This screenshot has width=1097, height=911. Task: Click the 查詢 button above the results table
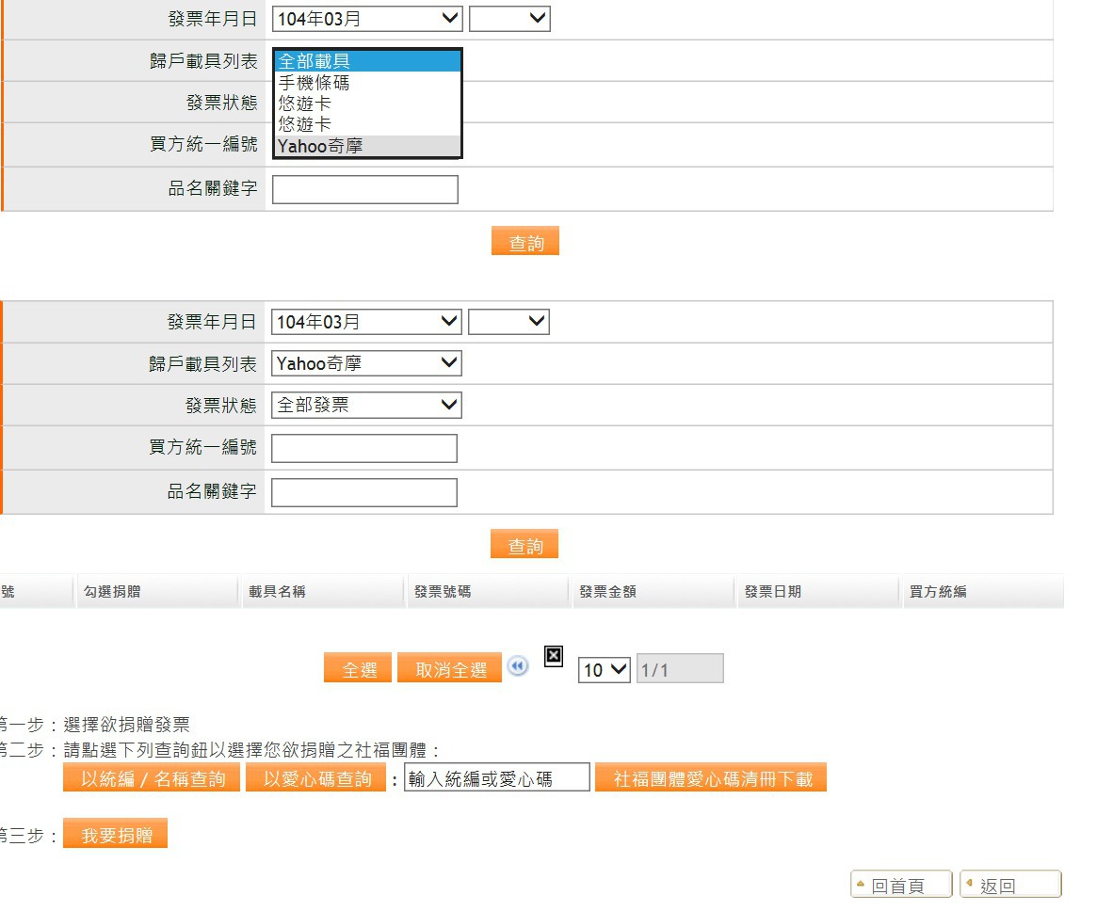tap(524, 545)
